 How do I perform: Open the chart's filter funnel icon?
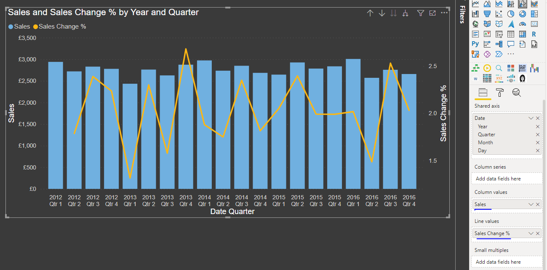[x=420, y=13]
